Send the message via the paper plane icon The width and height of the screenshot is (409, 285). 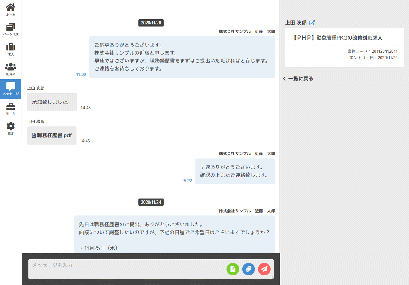click(264, 269)
